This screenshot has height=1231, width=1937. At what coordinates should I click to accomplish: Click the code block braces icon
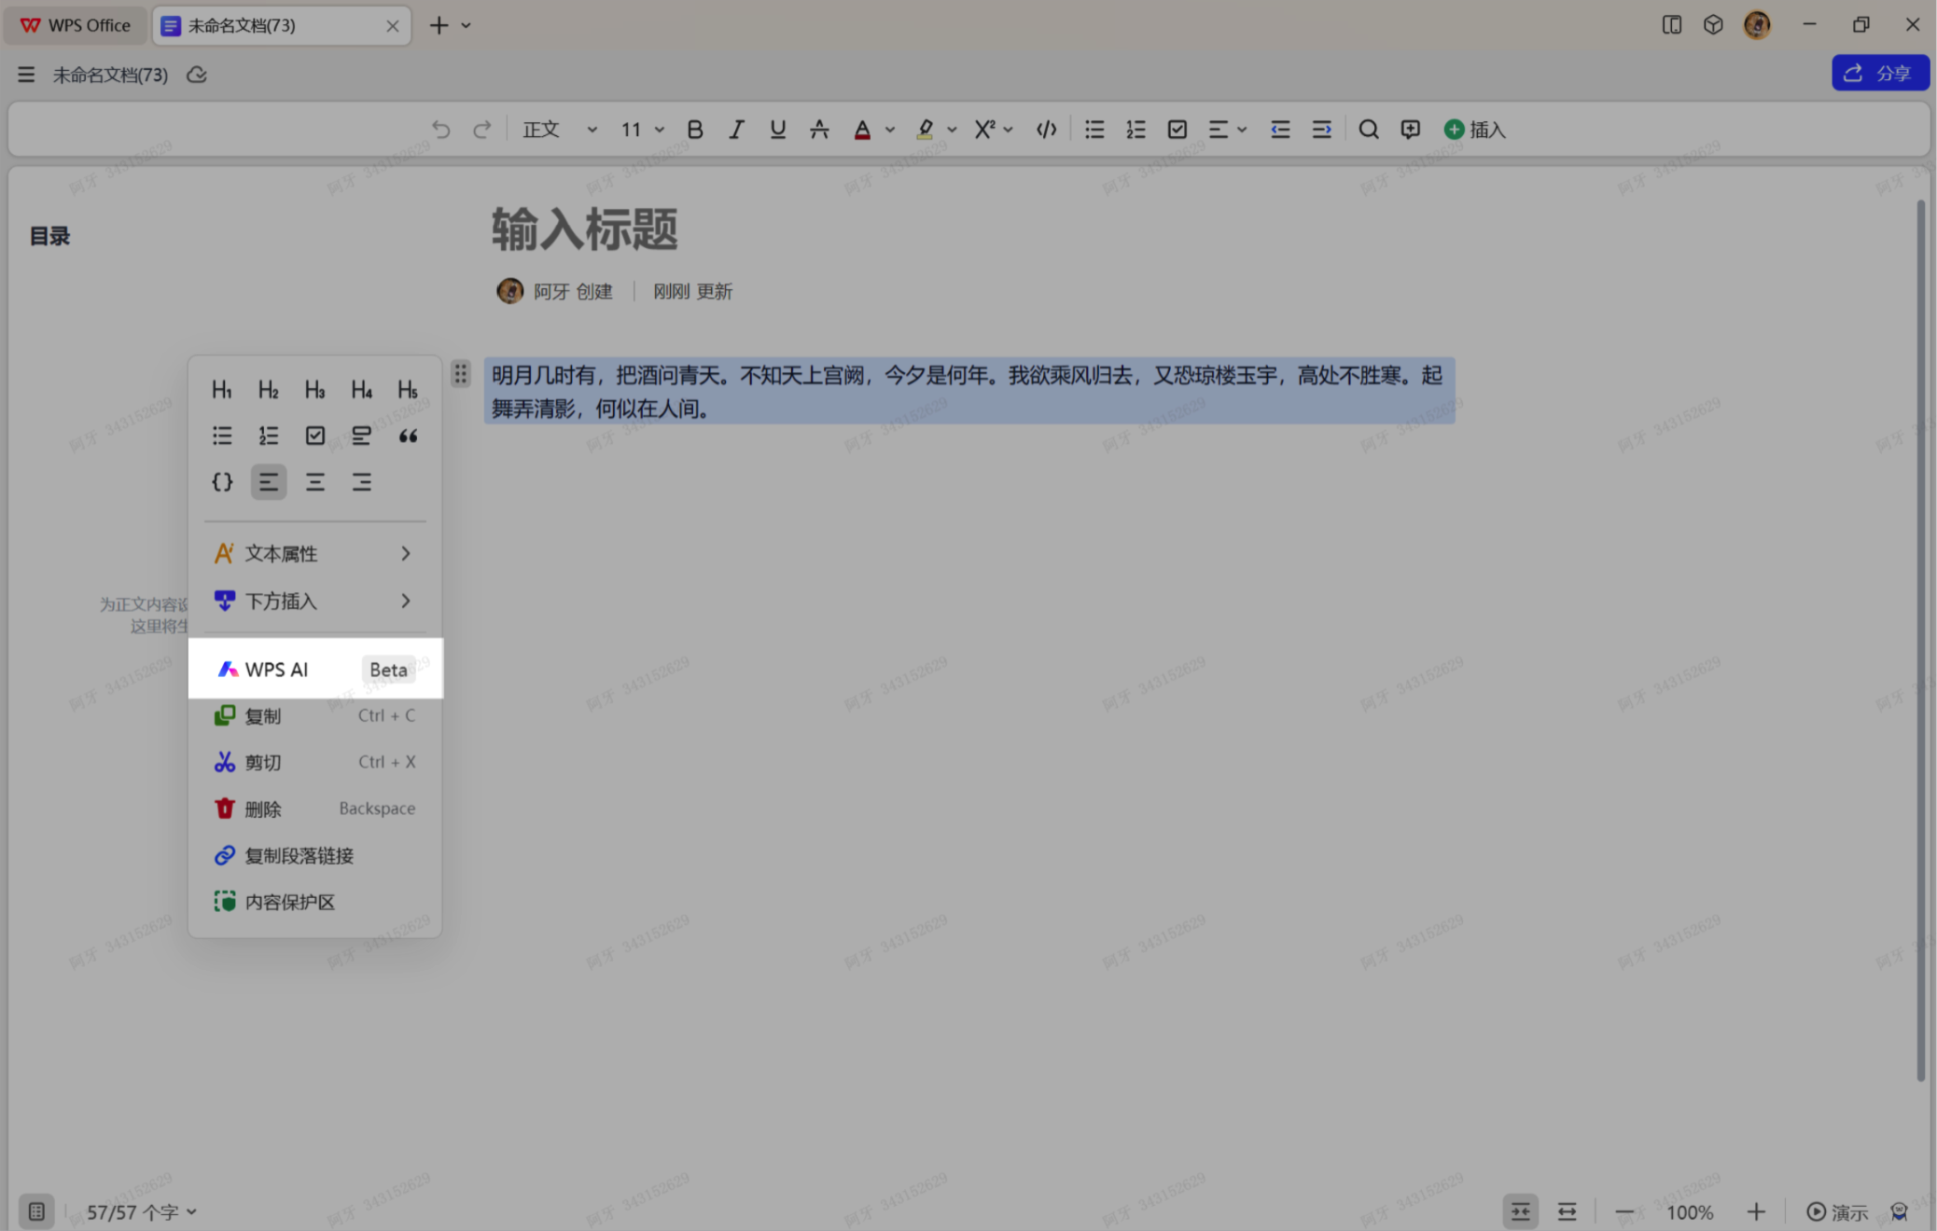pos(222,482)
